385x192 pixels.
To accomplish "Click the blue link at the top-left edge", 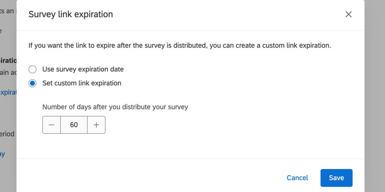I will tap(1, 31).
